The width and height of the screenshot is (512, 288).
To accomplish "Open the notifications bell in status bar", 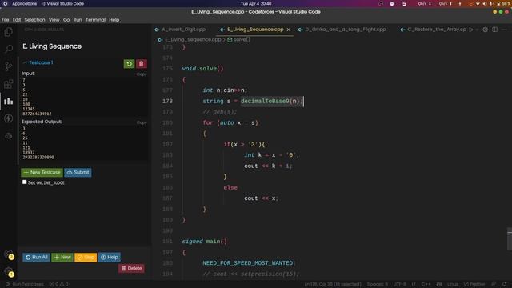I will (505, 284).
